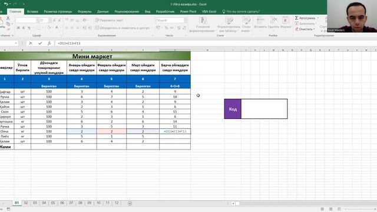
Task: Click the Cut scissors icon
Action: [x=8, y=18]
